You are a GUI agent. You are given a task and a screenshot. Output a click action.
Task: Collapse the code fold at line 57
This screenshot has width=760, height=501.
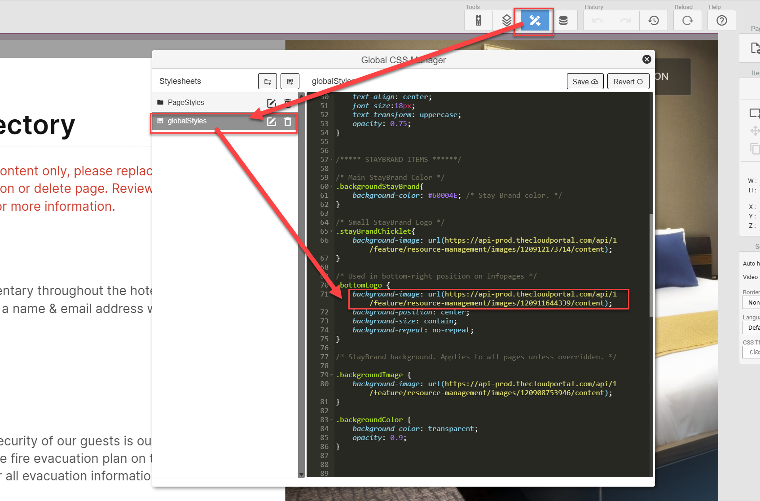click(332, 160)
